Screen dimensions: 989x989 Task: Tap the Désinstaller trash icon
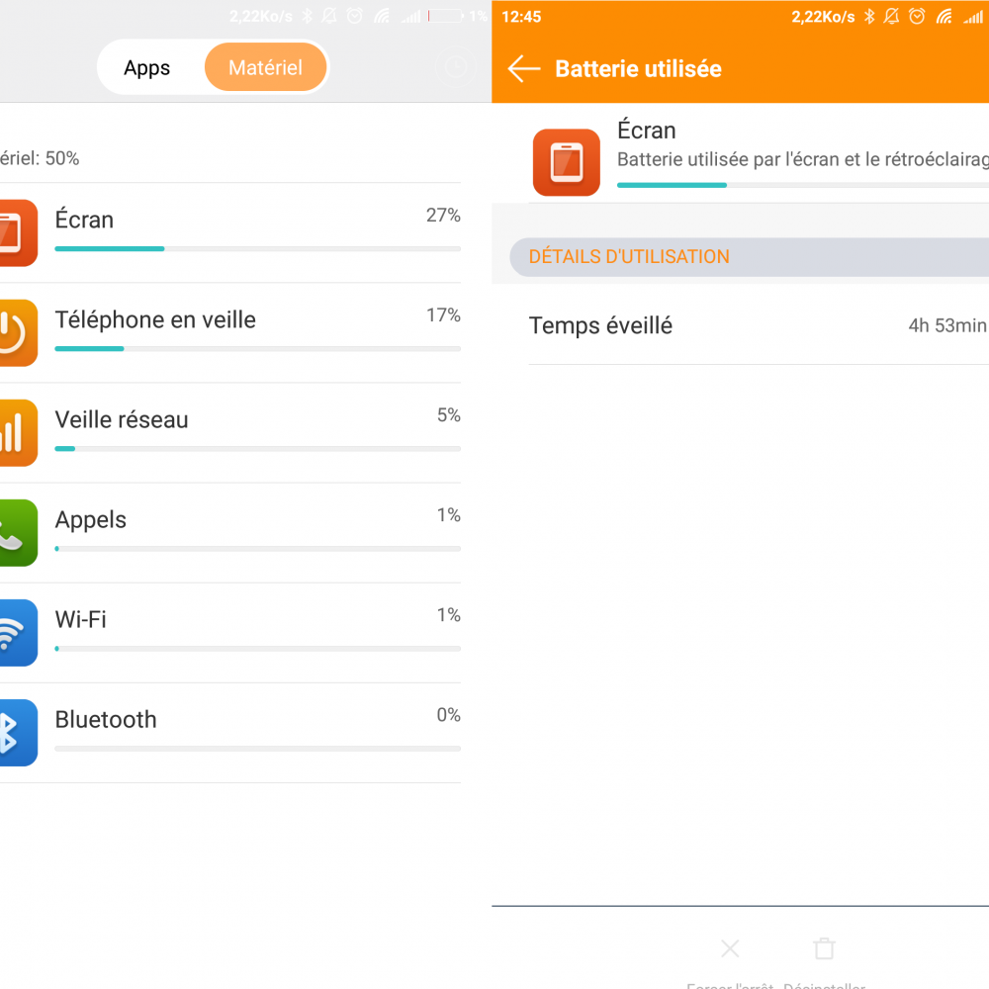pyautogui.click(x=825, y=948)
